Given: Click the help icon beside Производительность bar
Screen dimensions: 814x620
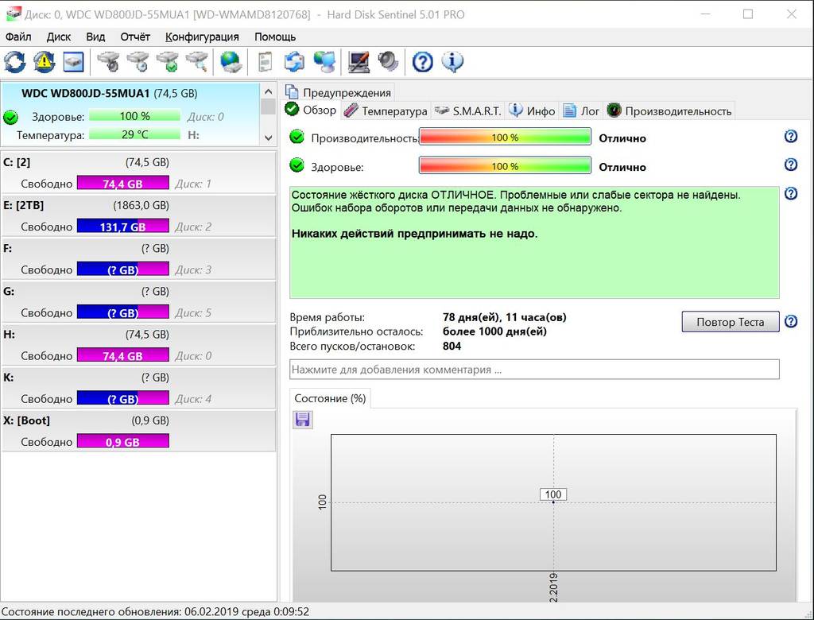Looking at the screenshot, I should coord(790,137).
